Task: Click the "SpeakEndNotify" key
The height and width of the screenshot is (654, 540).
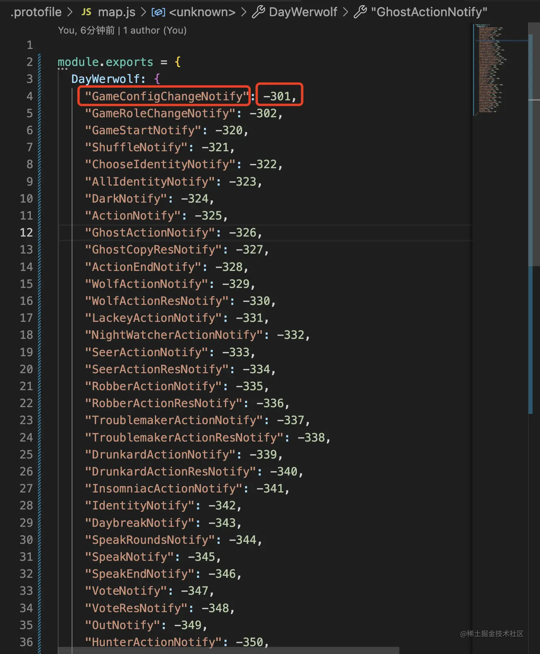Action: coord(140,574)
